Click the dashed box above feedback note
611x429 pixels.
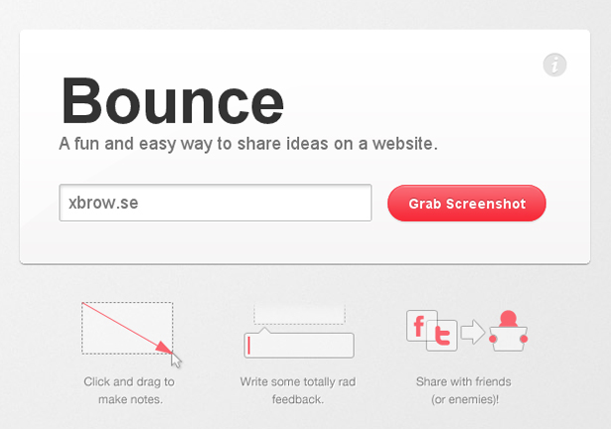click(x=299, y=315)
